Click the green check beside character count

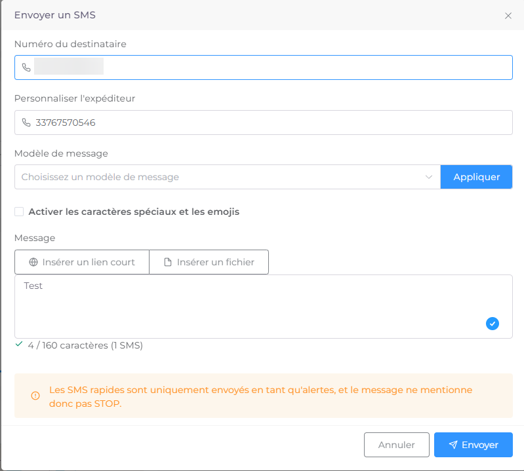tap(19, 344)
